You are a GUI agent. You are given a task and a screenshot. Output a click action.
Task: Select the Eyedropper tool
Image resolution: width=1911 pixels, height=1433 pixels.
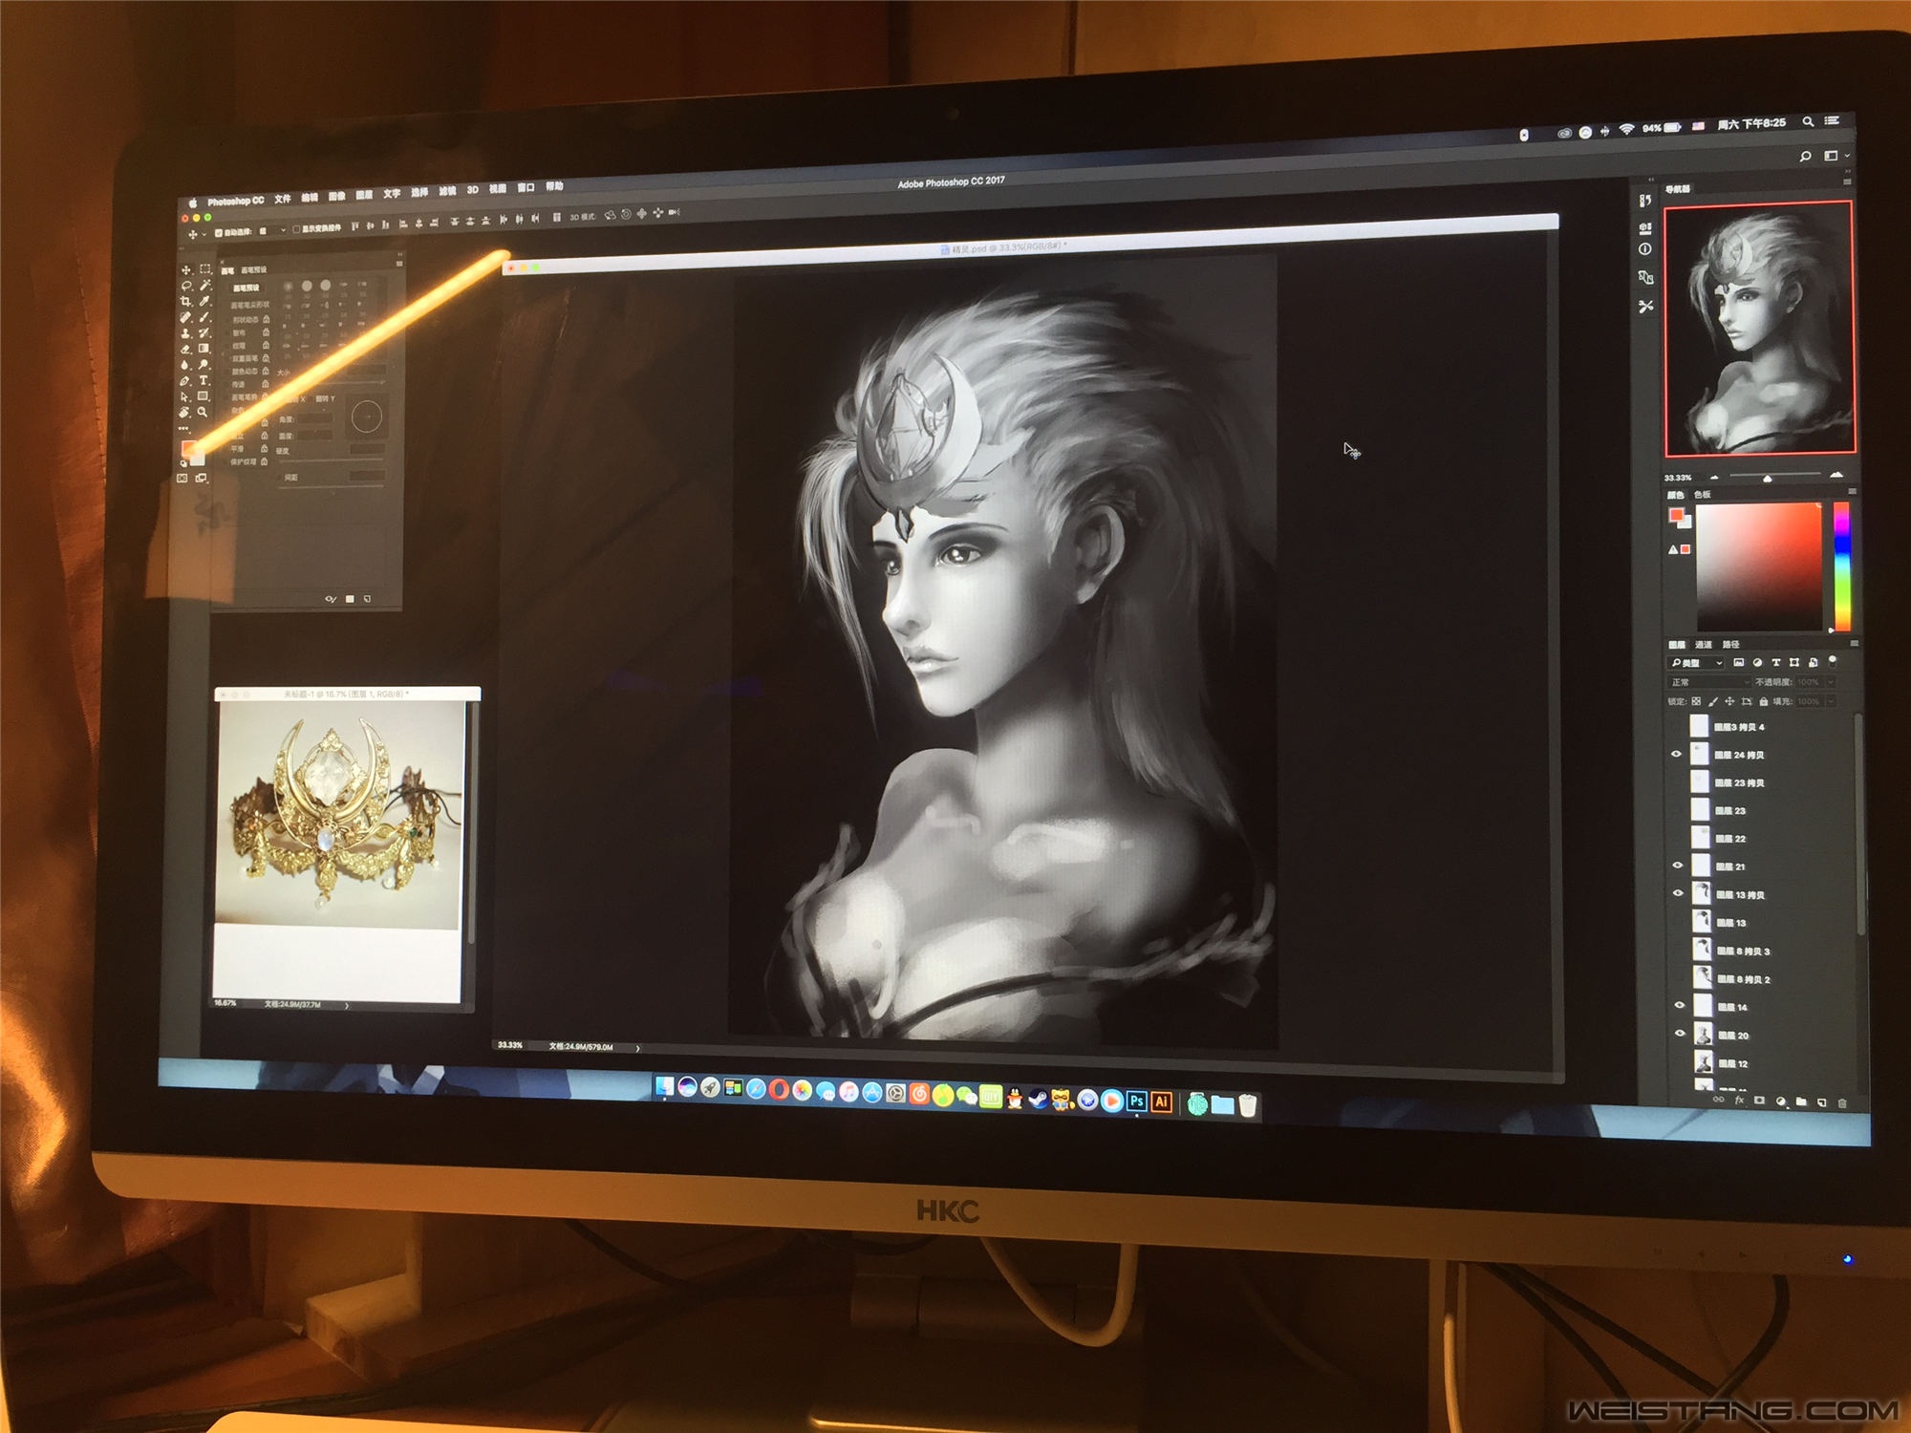click(204, 301)
